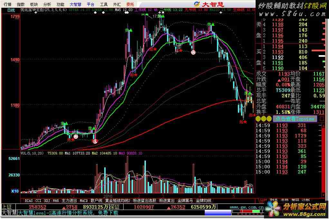Click the 1180 price axis label
Image resolution: width=329 pixels, height=219 pixels.
(x=15, y=105)
